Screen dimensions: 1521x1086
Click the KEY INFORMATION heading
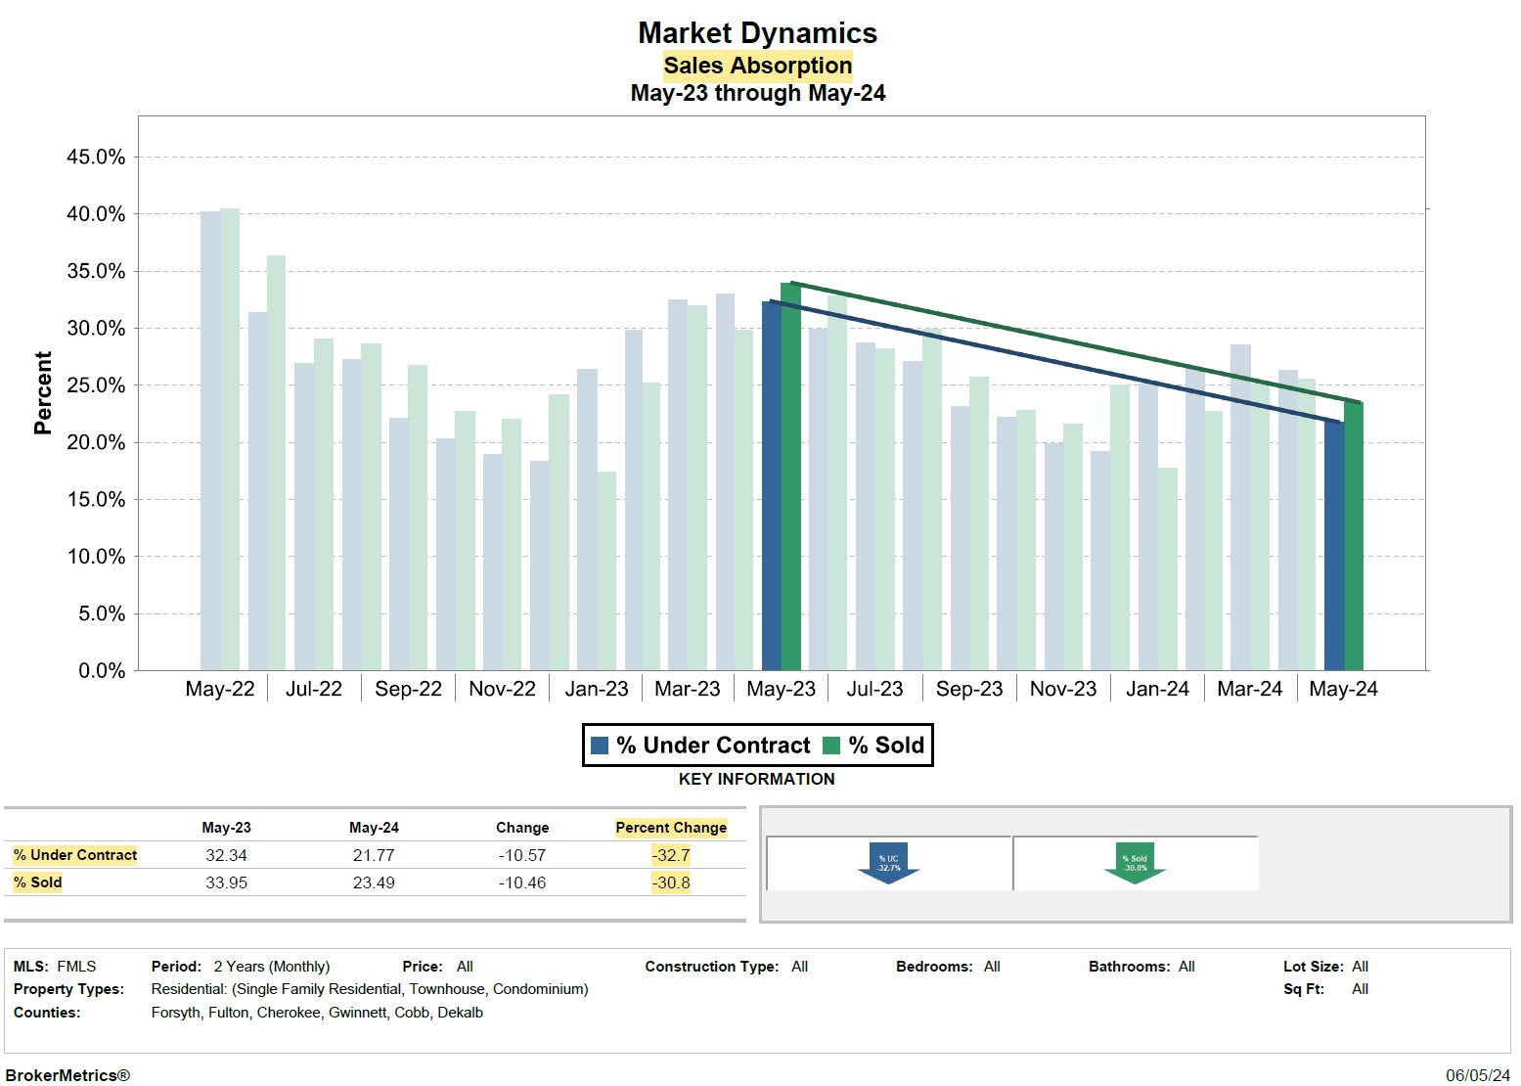pos(756,779)
